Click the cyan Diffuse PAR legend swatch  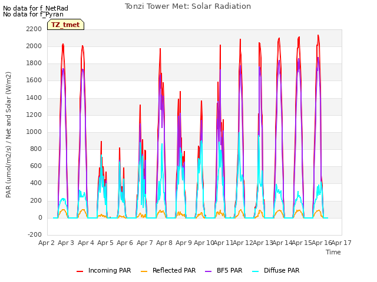coord(256,271)
